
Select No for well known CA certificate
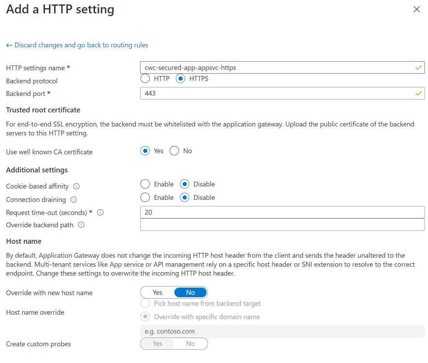pyautogui.click(x=174, y=151)
